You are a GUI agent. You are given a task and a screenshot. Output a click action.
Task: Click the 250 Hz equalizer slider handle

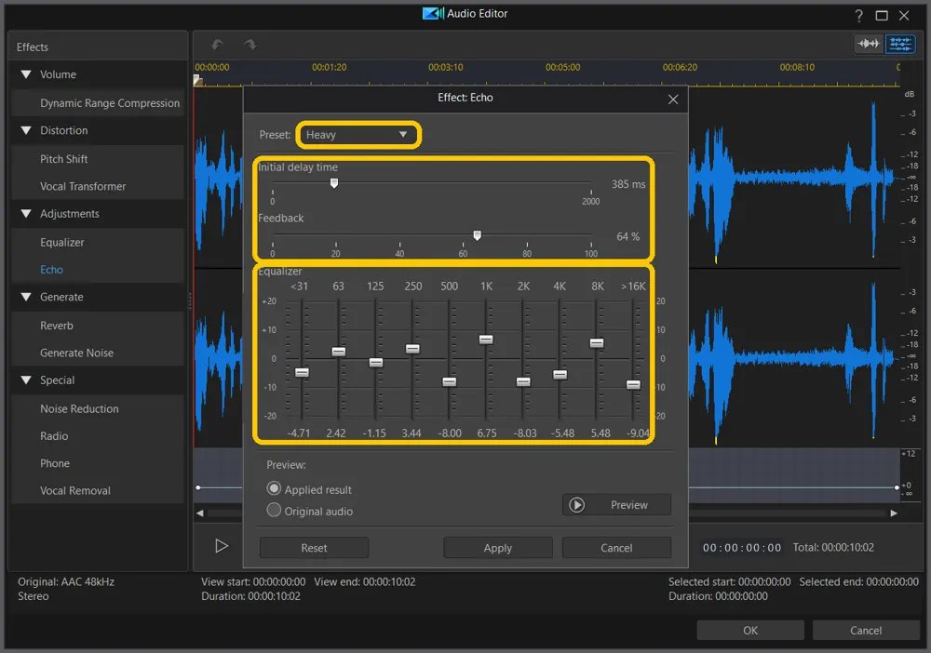(x=412, y=349)
